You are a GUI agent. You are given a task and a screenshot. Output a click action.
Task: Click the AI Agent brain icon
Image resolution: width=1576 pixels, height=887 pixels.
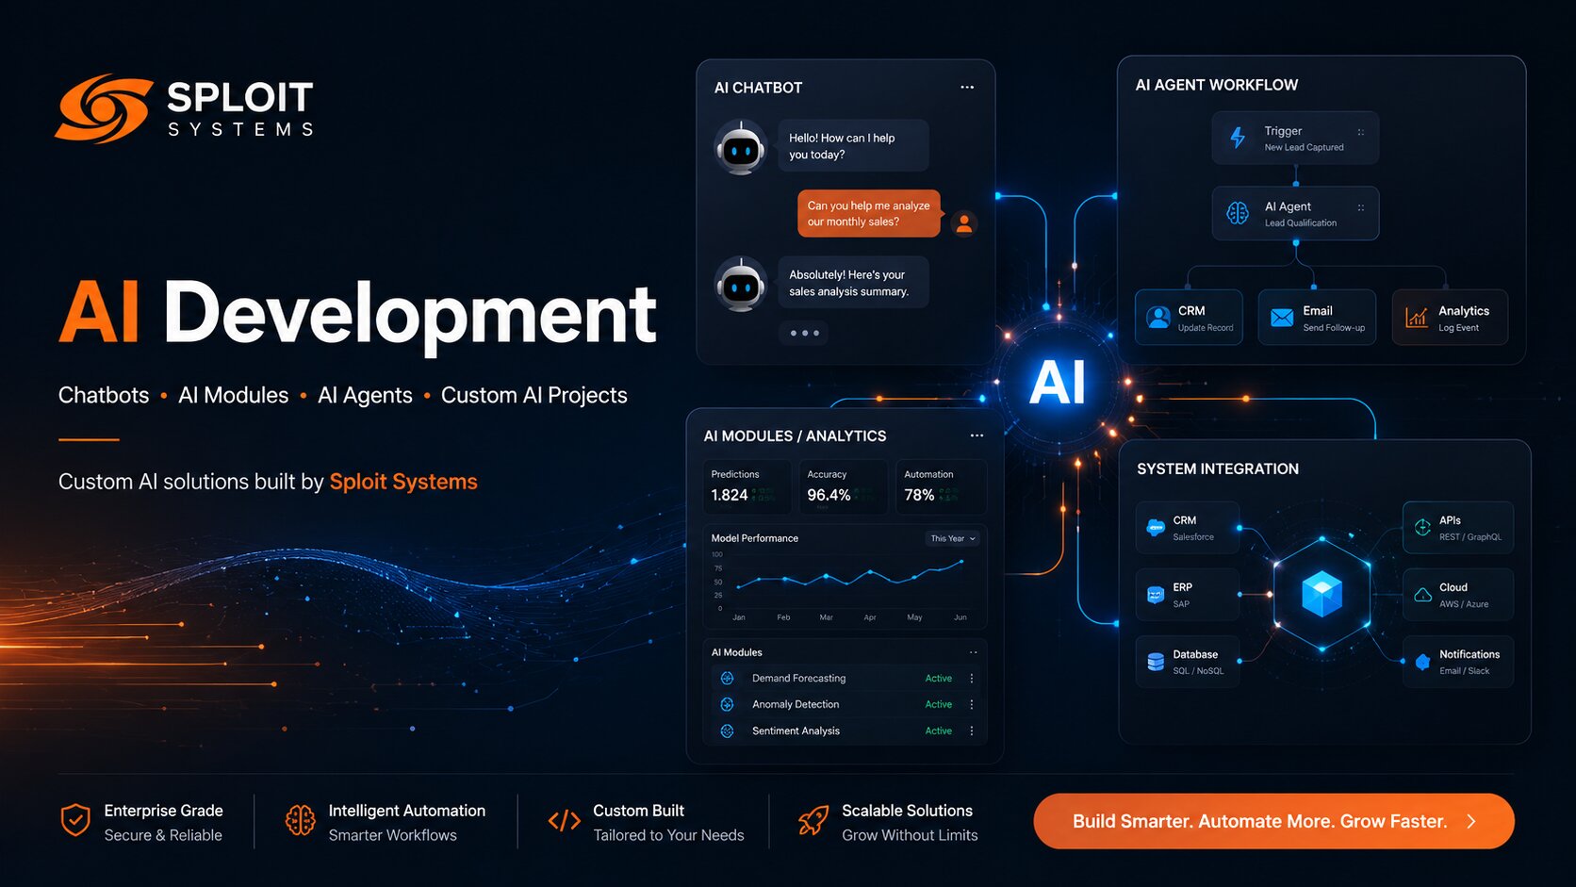1238,213
